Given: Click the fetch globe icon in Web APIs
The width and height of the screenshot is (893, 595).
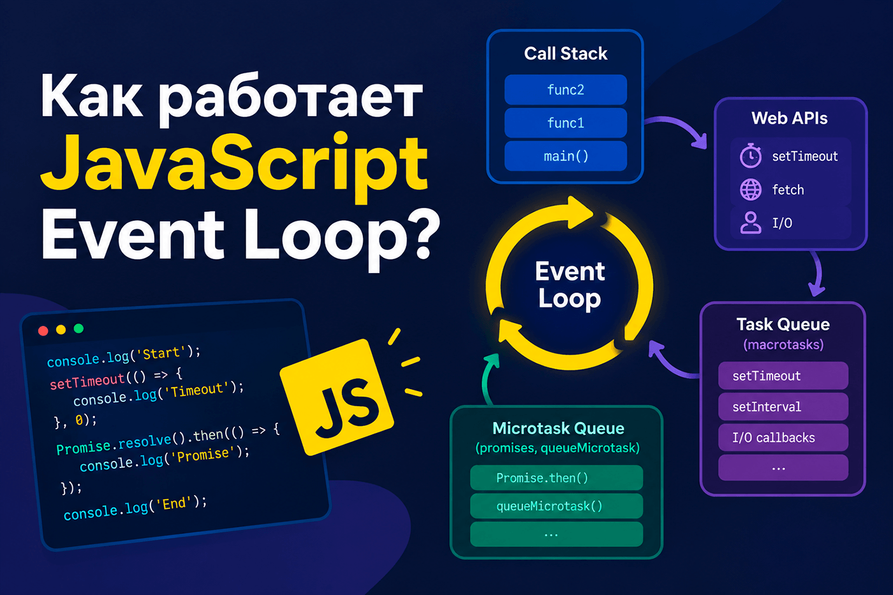Looking at the screenshot, I should tap(751, 189).
